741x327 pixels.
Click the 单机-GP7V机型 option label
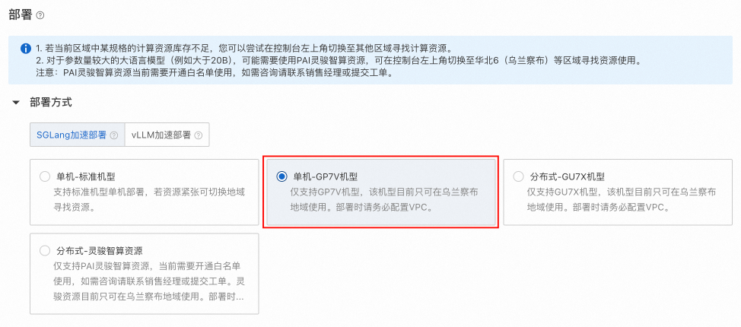click(326, 176)
